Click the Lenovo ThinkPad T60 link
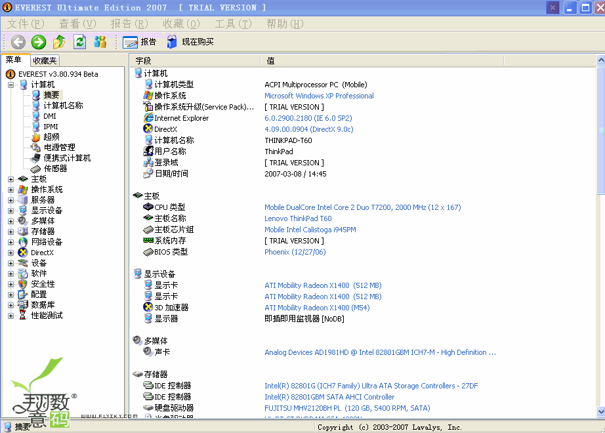The height and width of the screenshot is (433, 605). tap(299, 218)
